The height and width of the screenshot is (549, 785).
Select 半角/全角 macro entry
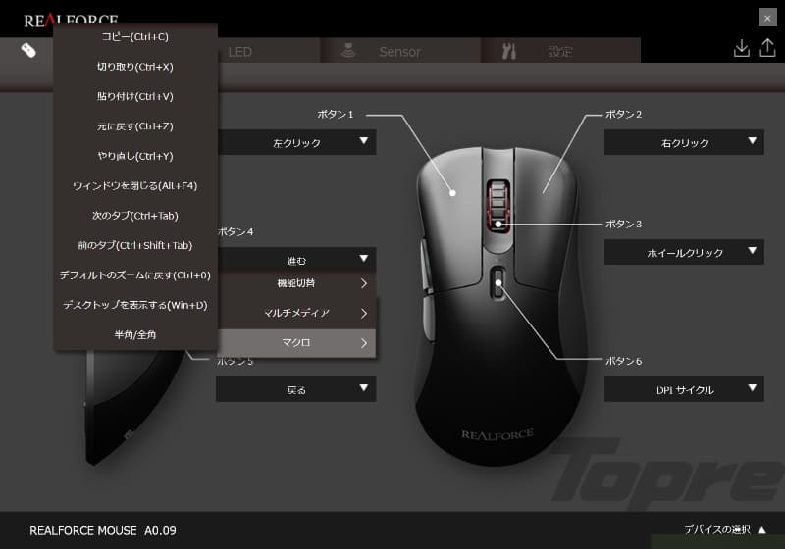[135, 334]
